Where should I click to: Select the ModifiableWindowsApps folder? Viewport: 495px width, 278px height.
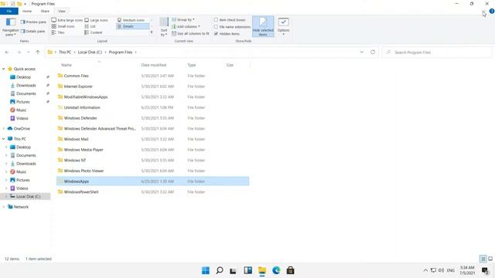pyautogui.click(x=86, y=97)
